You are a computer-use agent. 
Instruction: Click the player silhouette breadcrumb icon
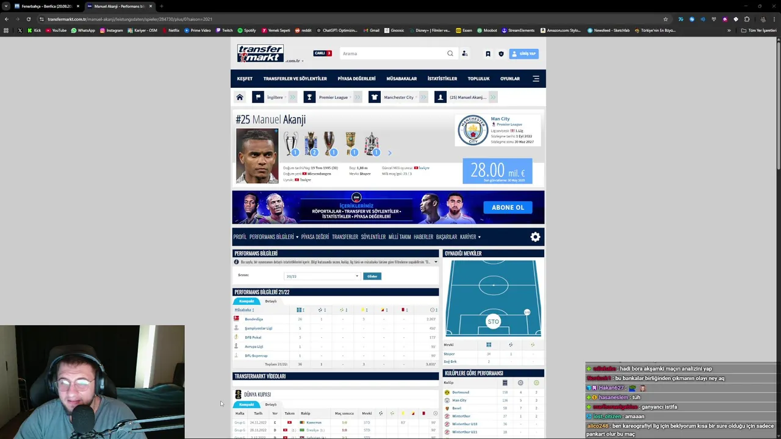441,97
